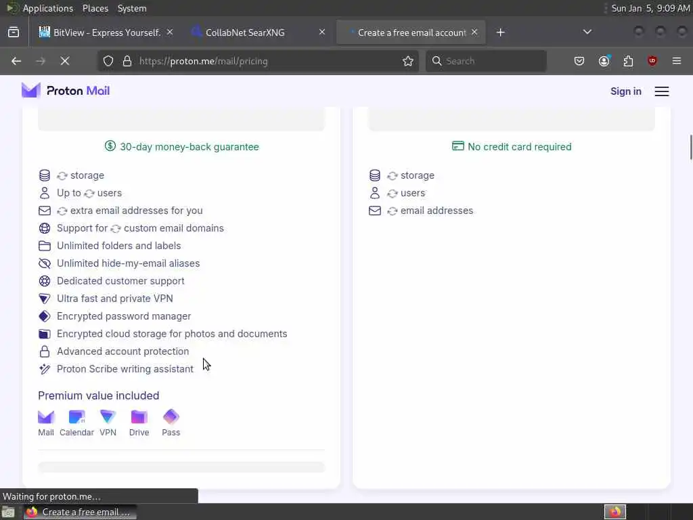Open Pocket save icon
Image resolution: width=693 pixels, height=520 pixels.
pos(579,61)
